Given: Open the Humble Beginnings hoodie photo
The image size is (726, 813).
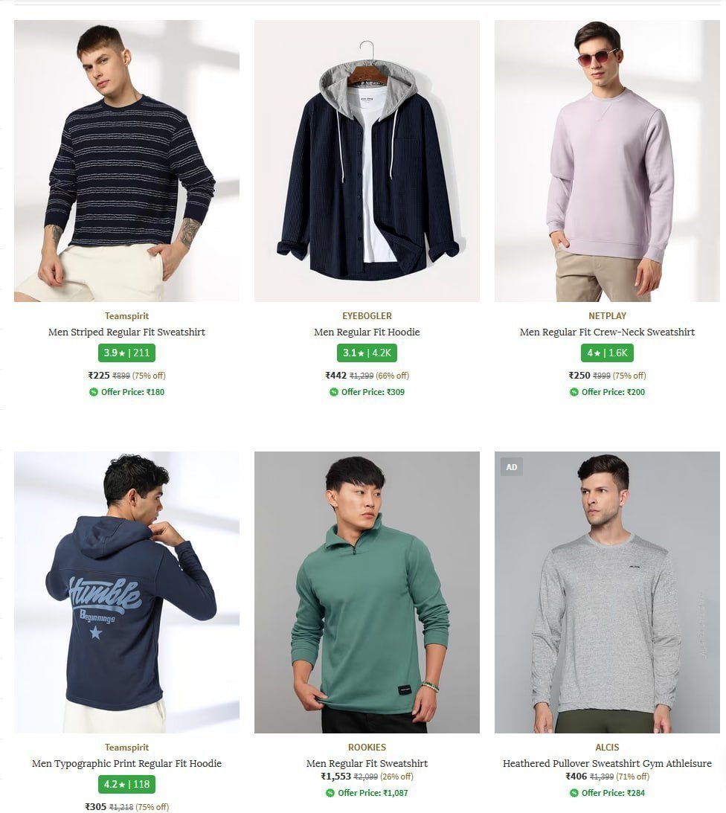Looking at the screenshot, I should tap(126, 592).
